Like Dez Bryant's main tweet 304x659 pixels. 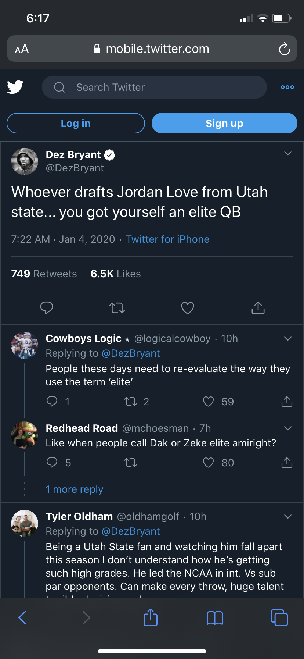click(x=188, y=308)
